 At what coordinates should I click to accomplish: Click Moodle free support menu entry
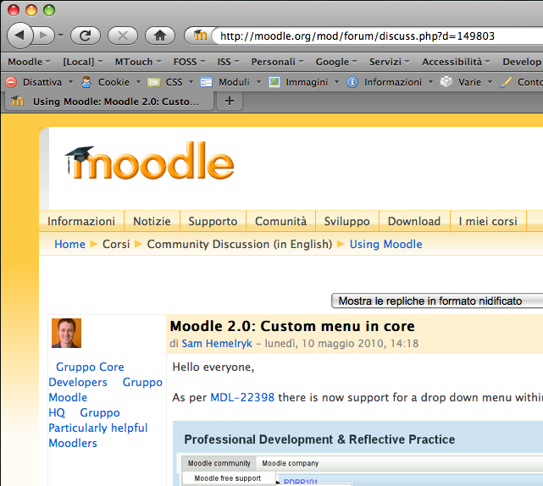pyautogui.click(x=228, y=478)
